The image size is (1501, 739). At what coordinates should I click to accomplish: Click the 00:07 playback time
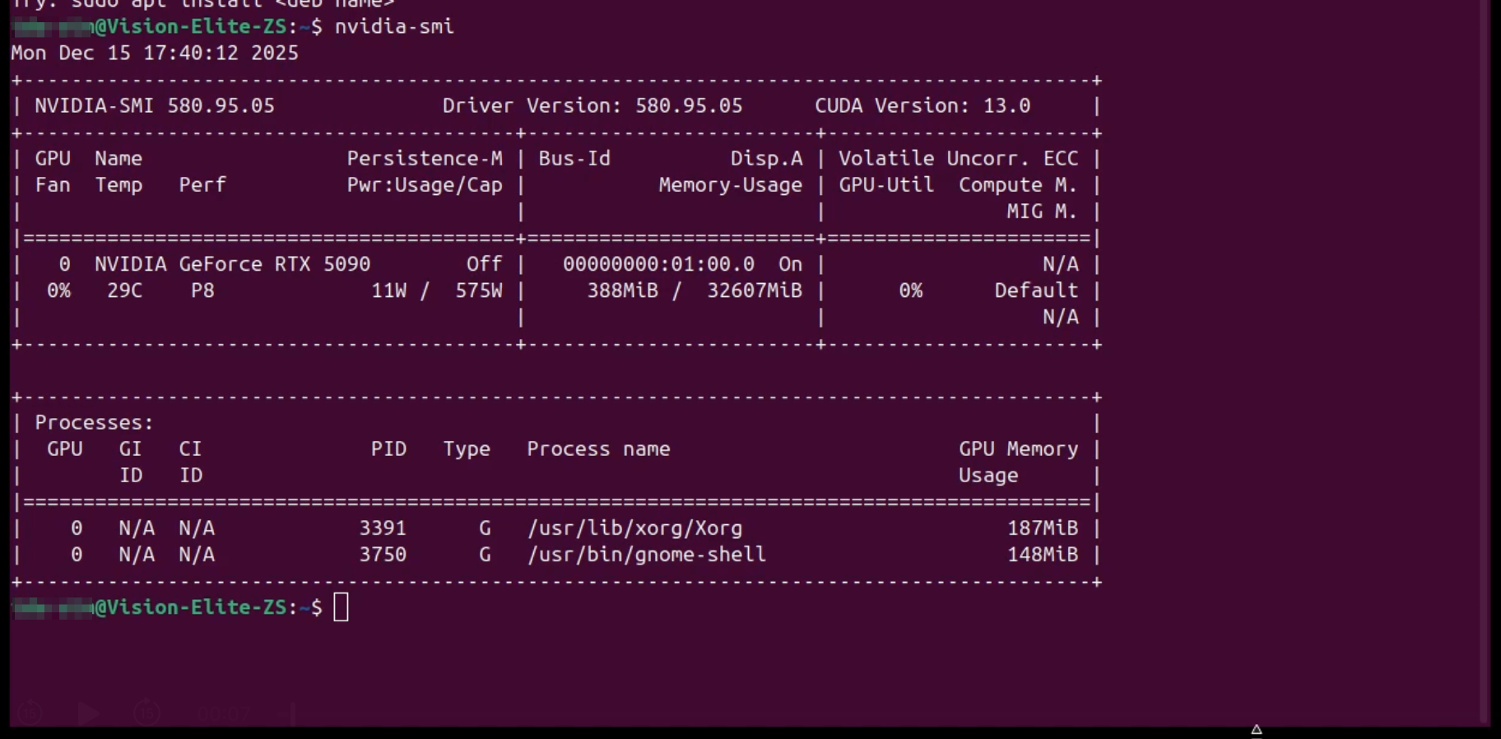click(224, 714)
